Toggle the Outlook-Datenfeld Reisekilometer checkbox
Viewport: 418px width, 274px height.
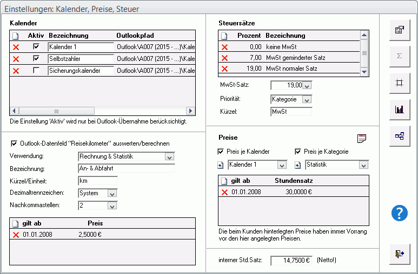pyautogui.click(x=14, y=143)
